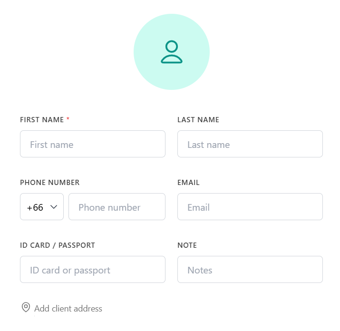Focus the Phone number text box
The width and height of the screenshot is (340, 331).
tap(117, 207)
